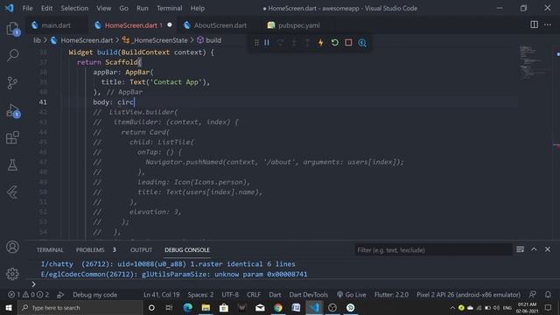This screenshot has width=560, height=315.
Task: Open the File menu
Action: 27,8
